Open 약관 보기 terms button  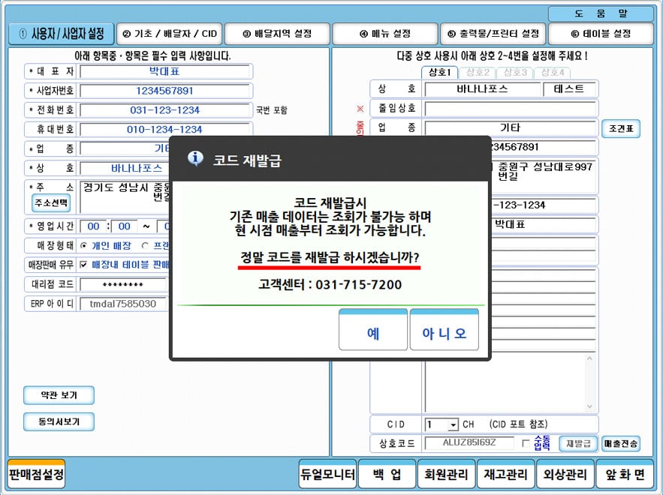[59, 395]
